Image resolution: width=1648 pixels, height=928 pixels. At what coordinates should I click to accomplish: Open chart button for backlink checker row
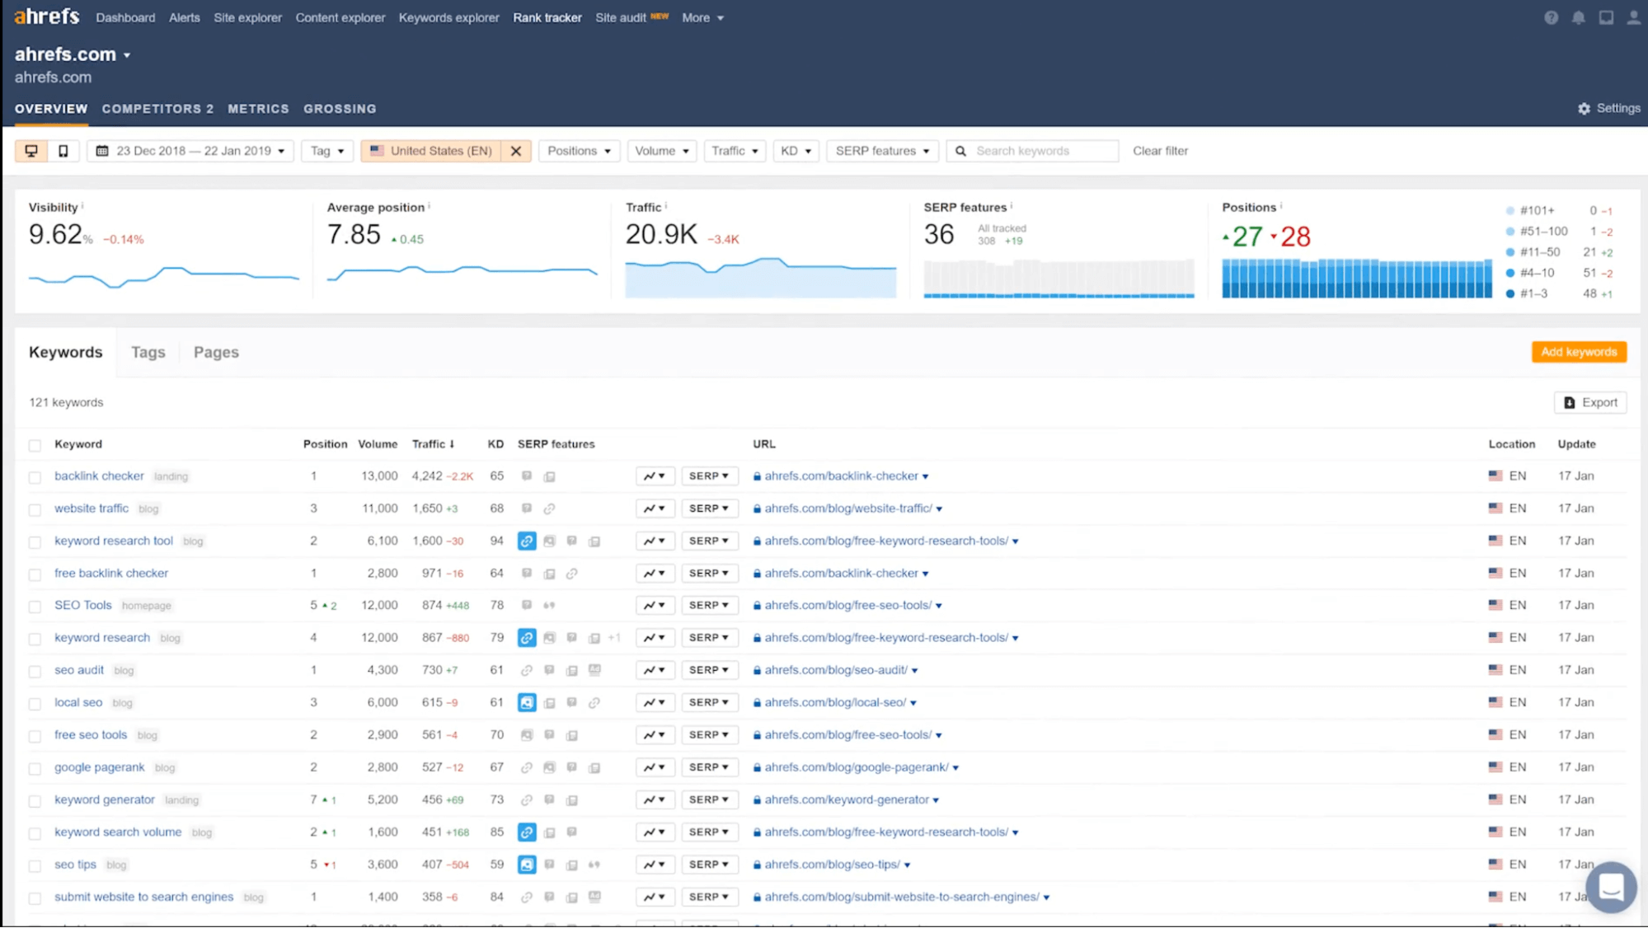click(x=655, y=476)
